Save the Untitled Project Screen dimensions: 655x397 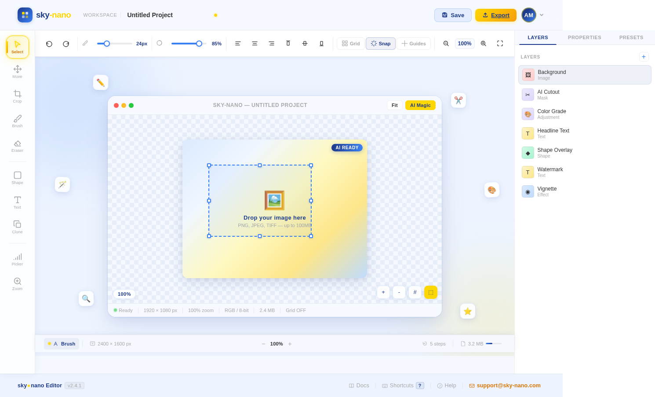coord(453,15)
